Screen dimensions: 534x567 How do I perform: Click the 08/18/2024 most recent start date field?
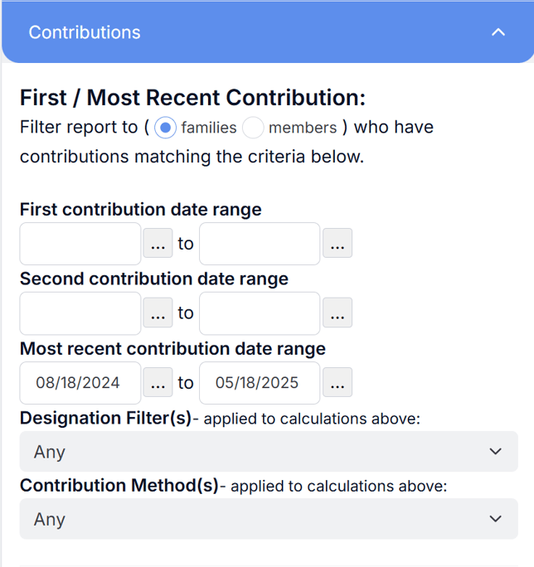pyautogui.click(x=80, y=383)
